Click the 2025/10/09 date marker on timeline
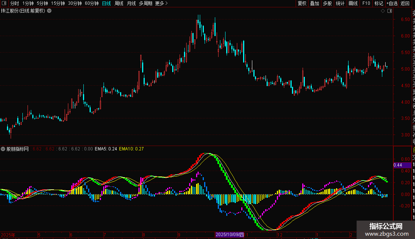 pyautogui.click(x=230, y=235)
